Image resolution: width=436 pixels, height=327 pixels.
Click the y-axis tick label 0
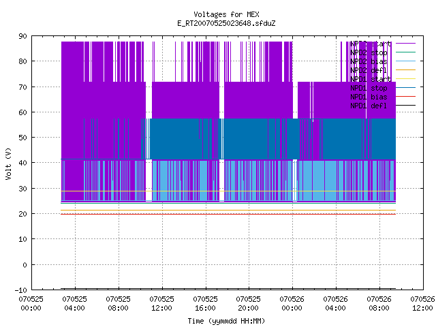[25, 265]
